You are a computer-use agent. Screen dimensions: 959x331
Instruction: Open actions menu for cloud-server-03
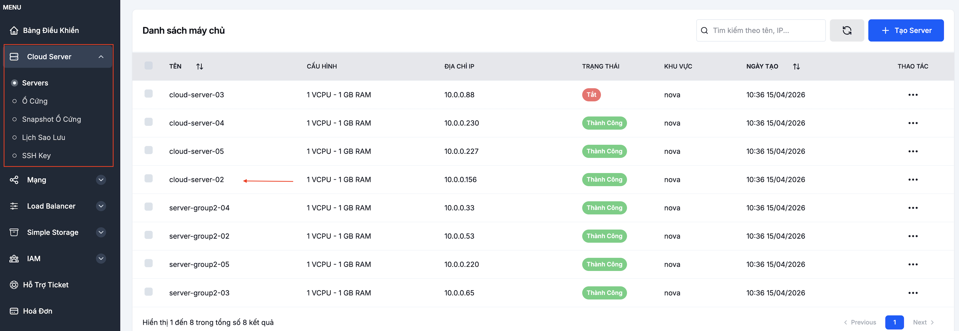pyautogui.click(x=913, y=95)
